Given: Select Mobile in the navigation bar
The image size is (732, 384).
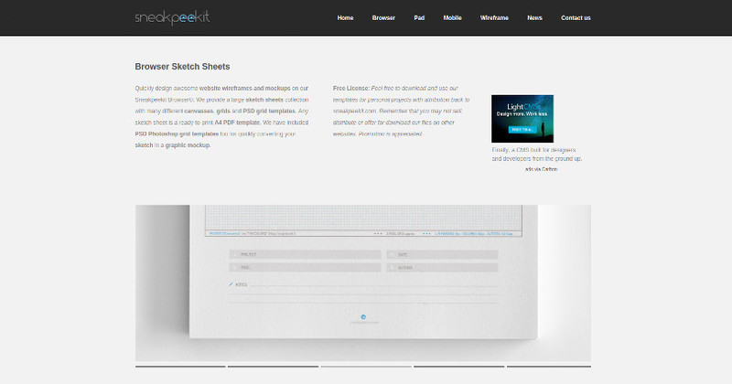Looking at the screenshot, I should click(452, 17).
